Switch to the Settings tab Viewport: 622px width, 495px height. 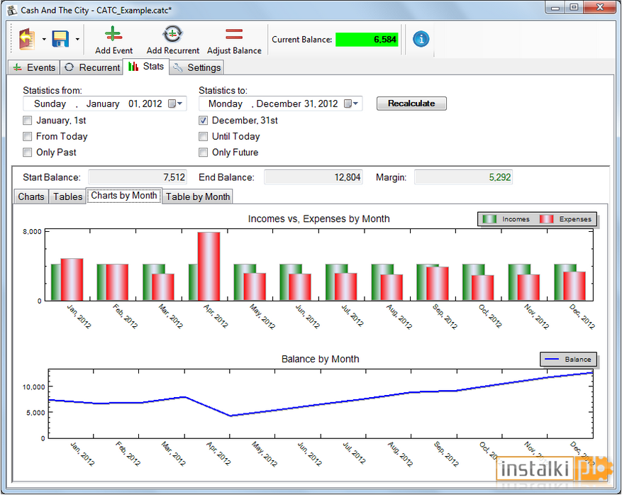click(x=196, y=67)
